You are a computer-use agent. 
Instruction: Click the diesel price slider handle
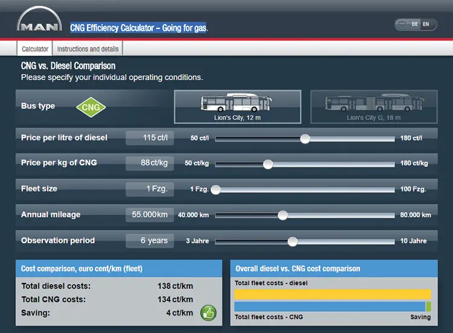[x=305, y=139]
